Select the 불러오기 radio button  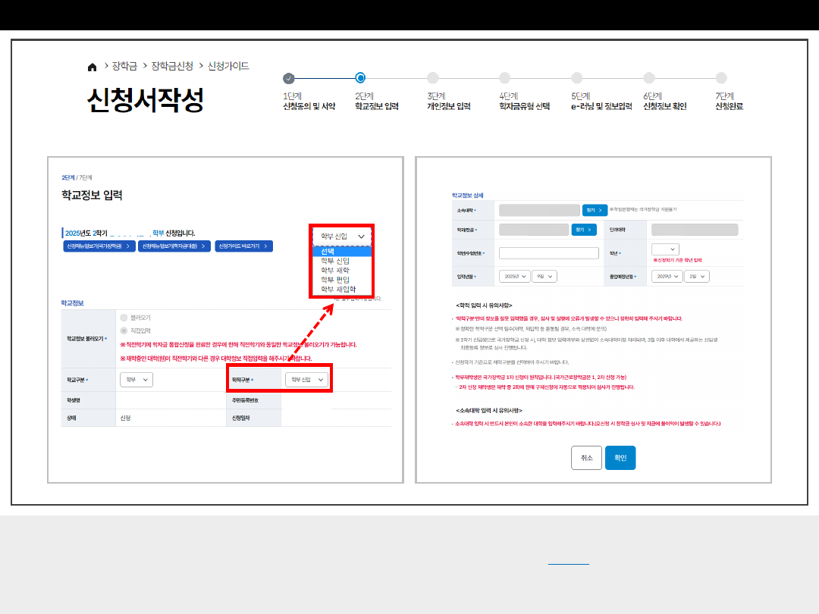coord(124,318)
